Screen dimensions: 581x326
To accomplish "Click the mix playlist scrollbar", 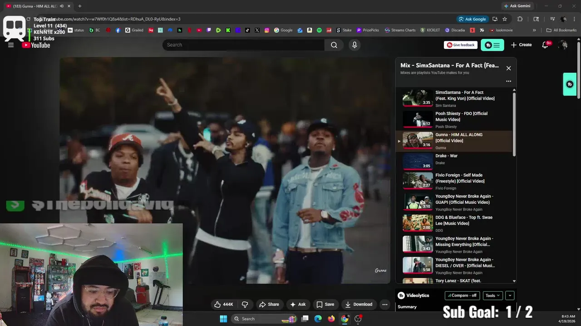I will [x=514, y=125].
